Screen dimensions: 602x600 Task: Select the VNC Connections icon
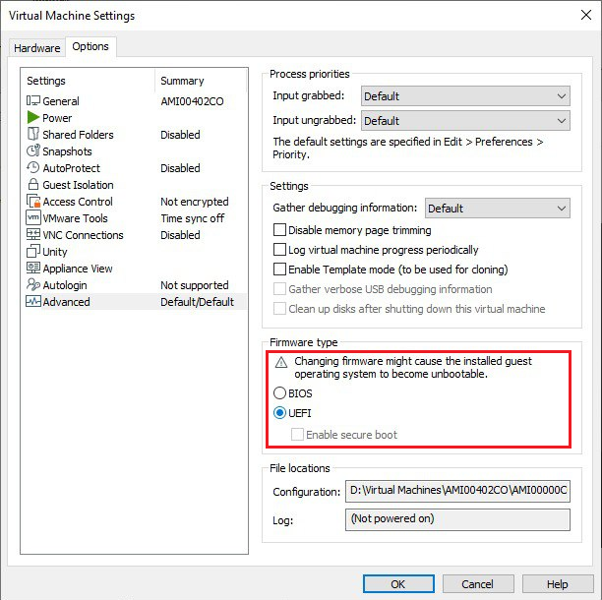(32, 235)
